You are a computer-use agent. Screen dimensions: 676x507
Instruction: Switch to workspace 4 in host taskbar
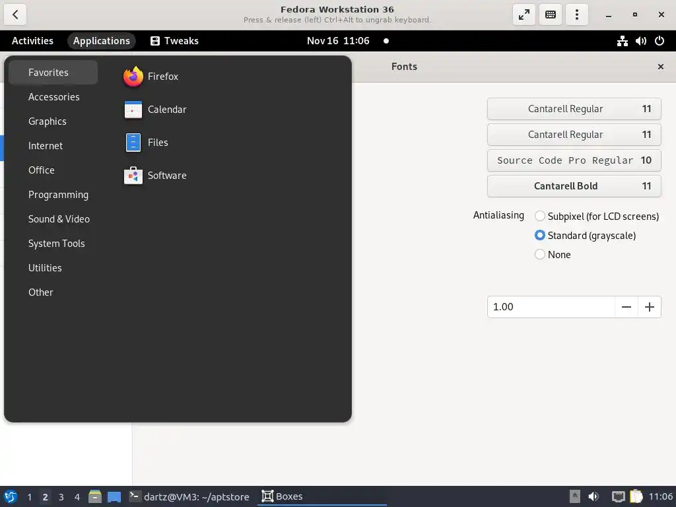click(x=77, y=497)
